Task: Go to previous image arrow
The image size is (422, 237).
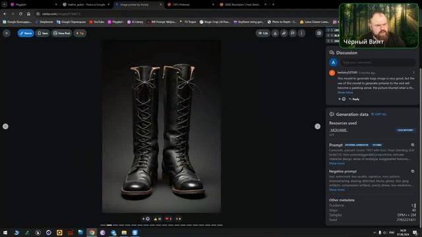Action: [5, 126]
